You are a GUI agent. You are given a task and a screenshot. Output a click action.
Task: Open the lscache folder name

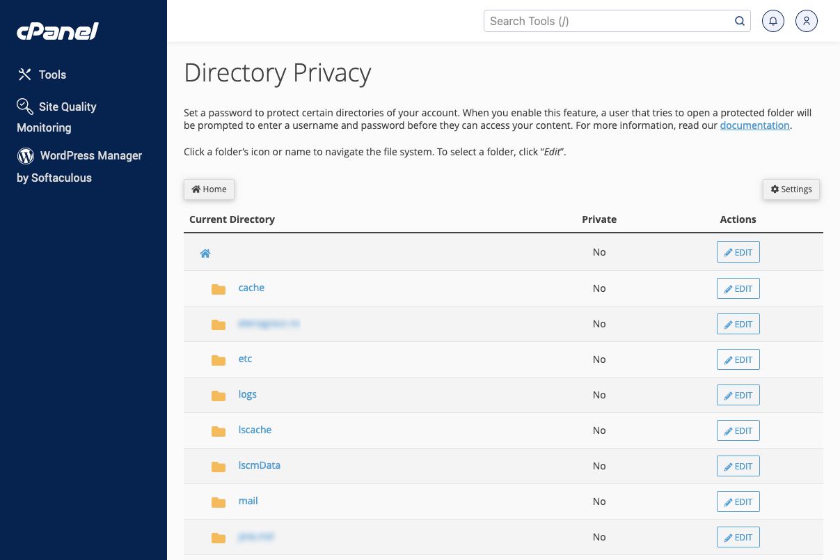click(x=255, y=430)
